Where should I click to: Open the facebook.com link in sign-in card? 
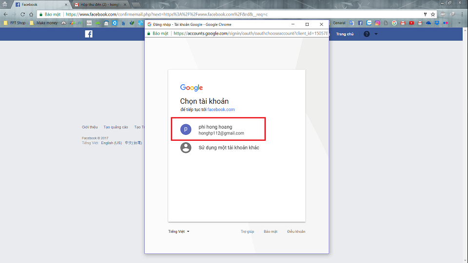tap(221, 110)
